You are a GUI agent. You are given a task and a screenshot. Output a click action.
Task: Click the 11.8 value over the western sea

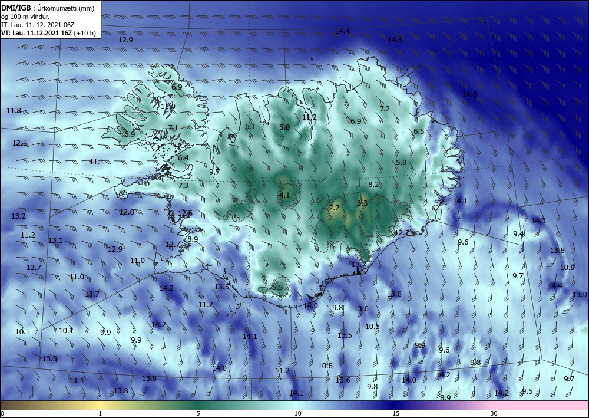14,110
